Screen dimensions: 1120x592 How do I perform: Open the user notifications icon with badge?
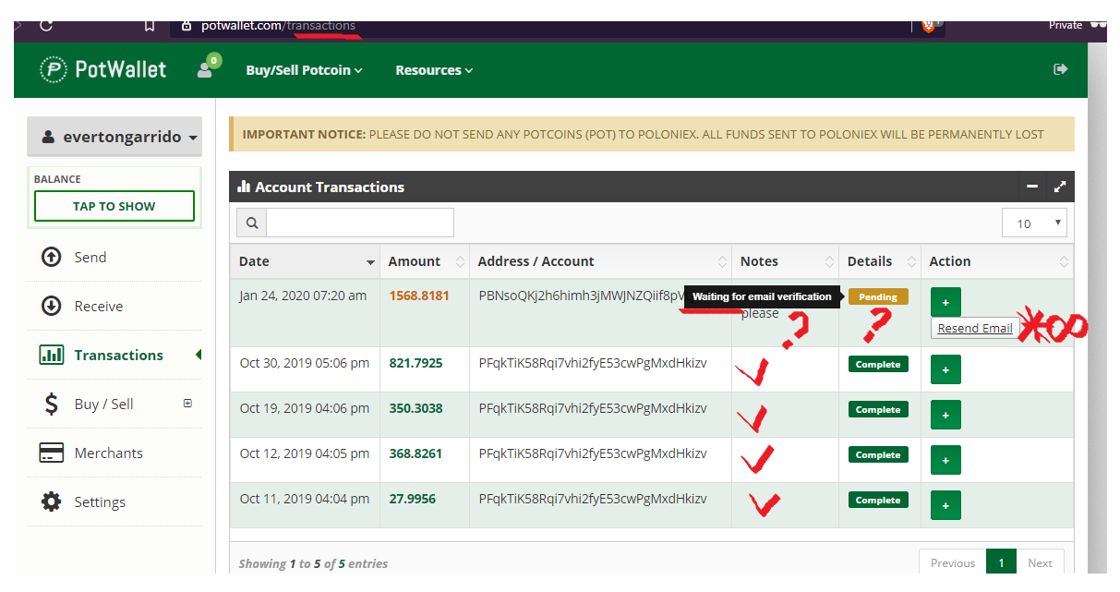209,67
